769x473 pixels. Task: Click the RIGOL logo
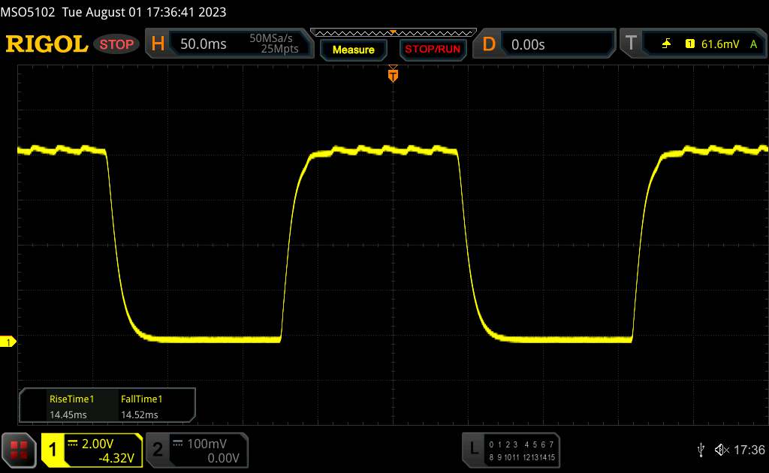(47, 44)
